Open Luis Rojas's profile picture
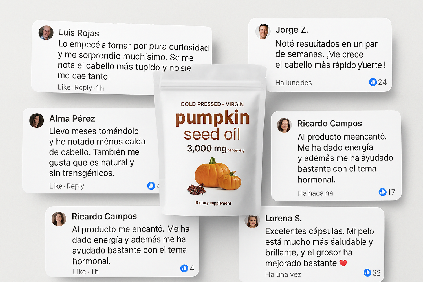The image size is (423, 282). (46, 33)
